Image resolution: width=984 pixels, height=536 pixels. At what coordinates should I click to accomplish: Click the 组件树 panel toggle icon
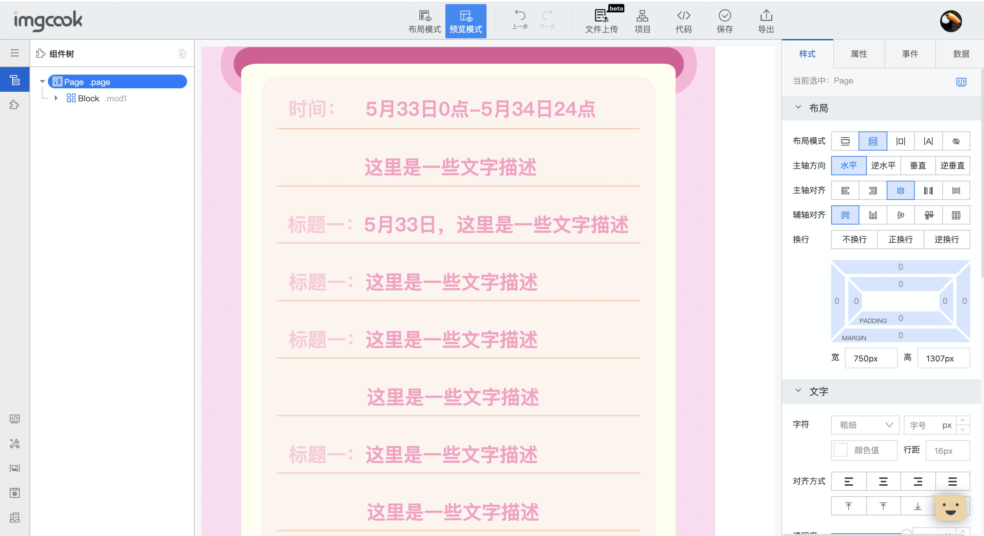[182, 53]
